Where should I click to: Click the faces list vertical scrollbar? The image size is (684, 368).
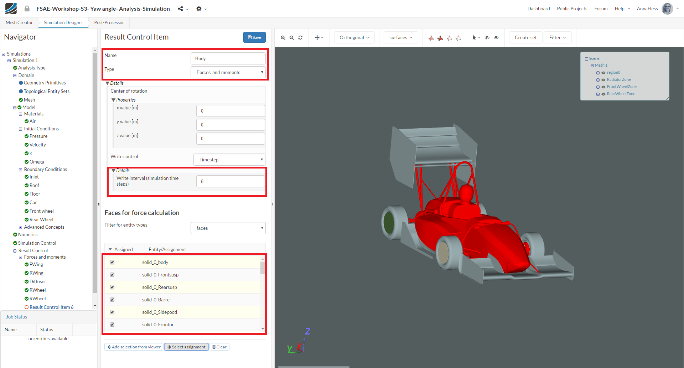(263, 268)
